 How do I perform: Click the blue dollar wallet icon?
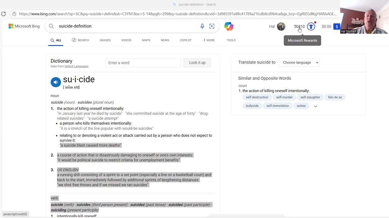[337, 27]
